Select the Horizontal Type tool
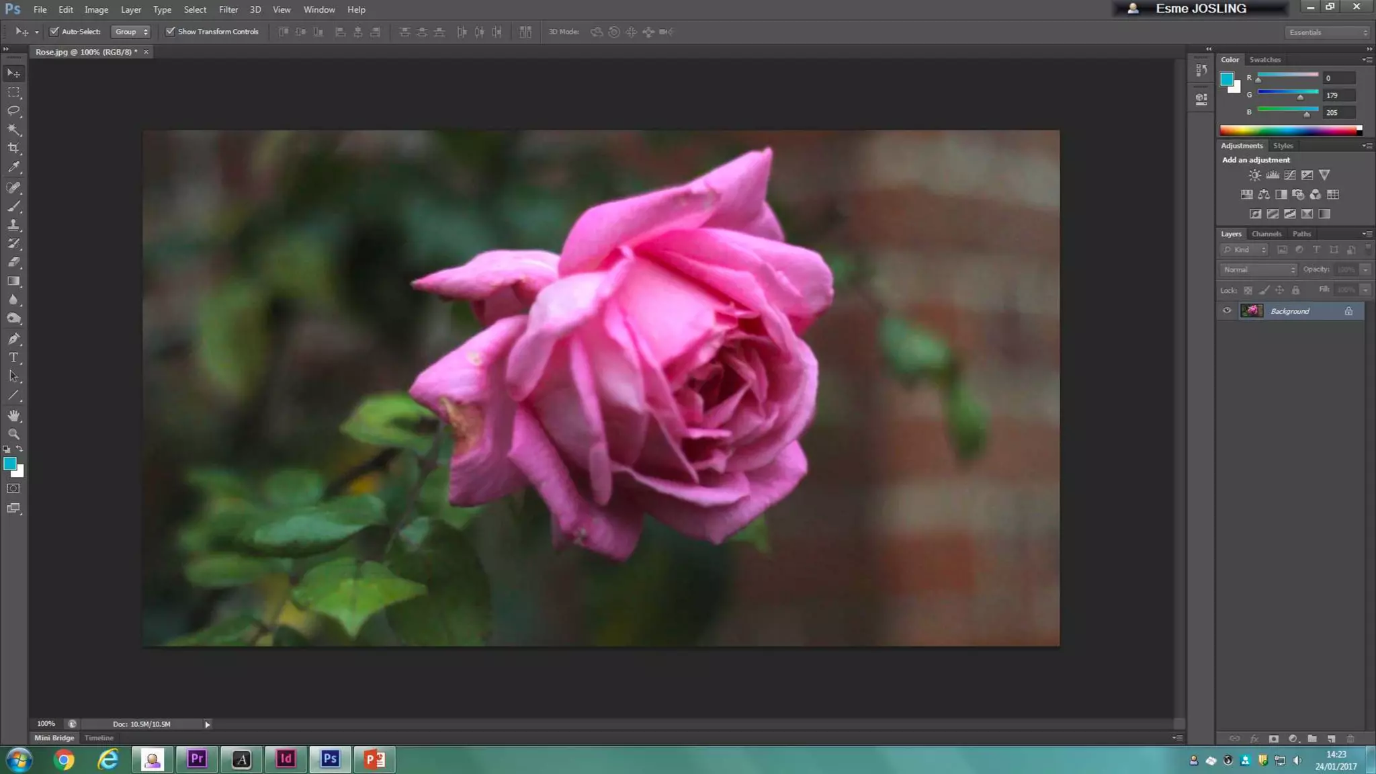 coord(13,357)
